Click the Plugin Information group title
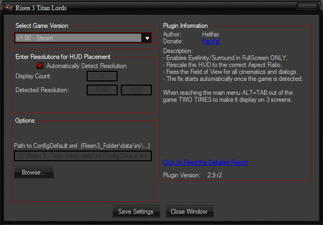This screenshot has height=225, width=323. 186,26
